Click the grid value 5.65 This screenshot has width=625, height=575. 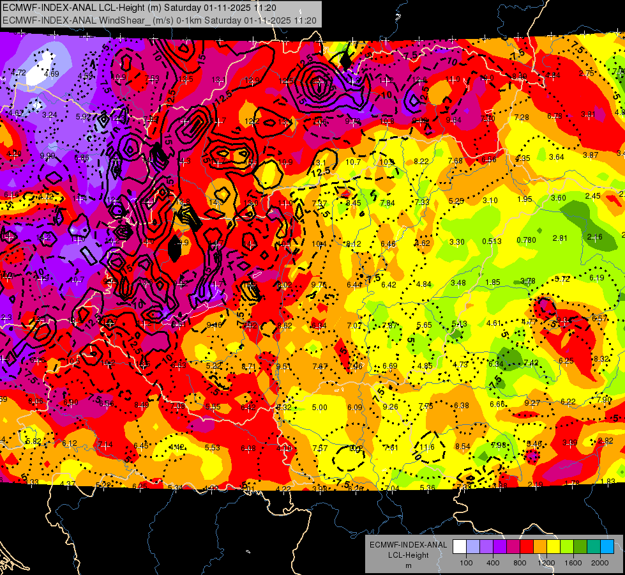coord(424,325)
